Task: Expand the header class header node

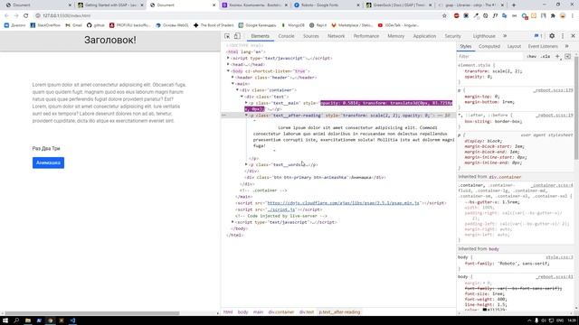Action: click(233, 78)
